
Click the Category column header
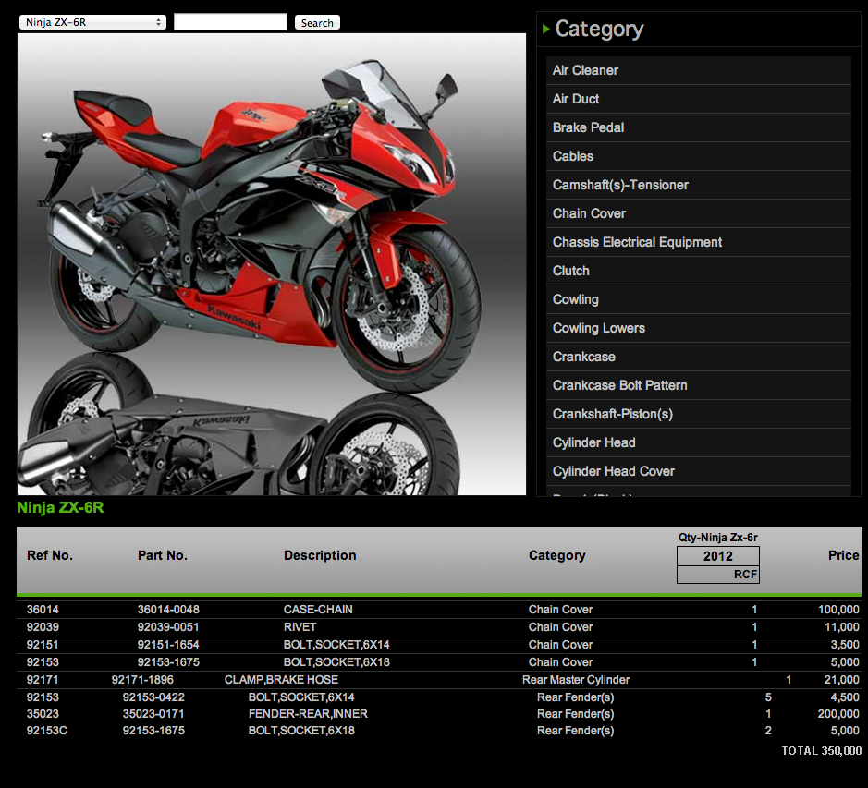pyautogui.click(x=556, y=555)
